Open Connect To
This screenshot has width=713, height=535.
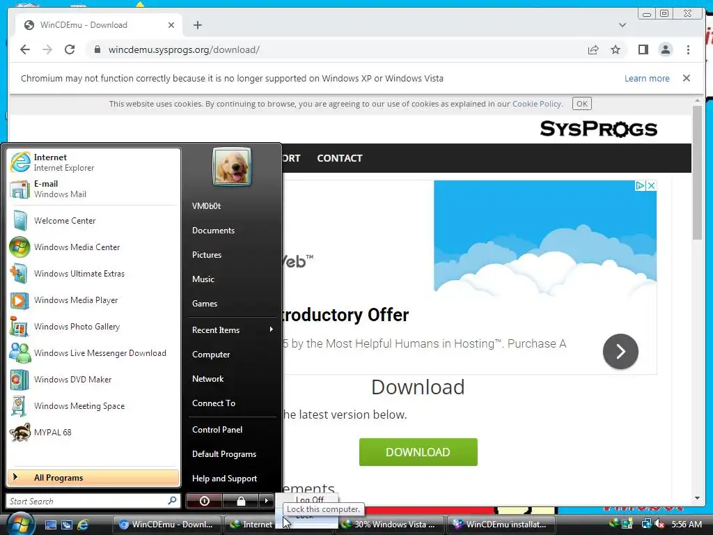(x=214, y=403)
